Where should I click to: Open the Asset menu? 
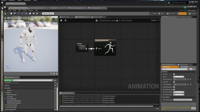click(14, 11)
